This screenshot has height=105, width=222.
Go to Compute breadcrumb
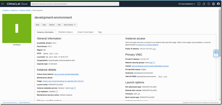pos(5,10)
